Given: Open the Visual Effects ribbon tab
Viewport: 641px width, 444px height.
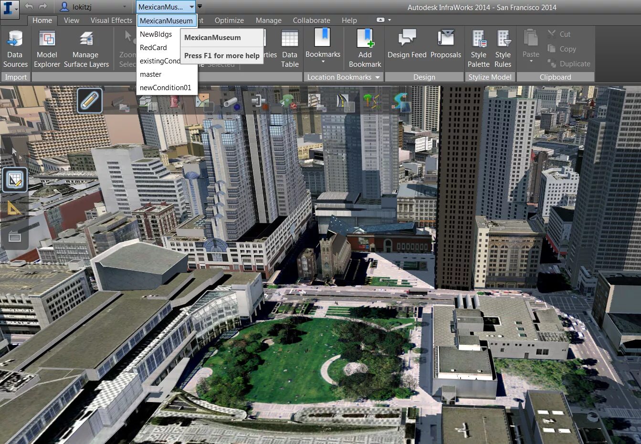Looking at the screenshot, I should click(111, 21).
